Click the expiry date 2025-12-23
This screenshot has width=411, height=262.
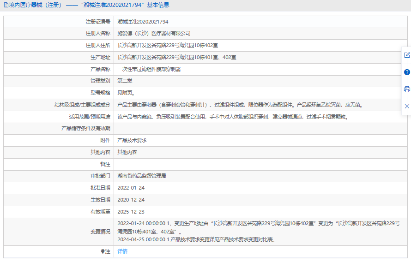coord(131,212)
